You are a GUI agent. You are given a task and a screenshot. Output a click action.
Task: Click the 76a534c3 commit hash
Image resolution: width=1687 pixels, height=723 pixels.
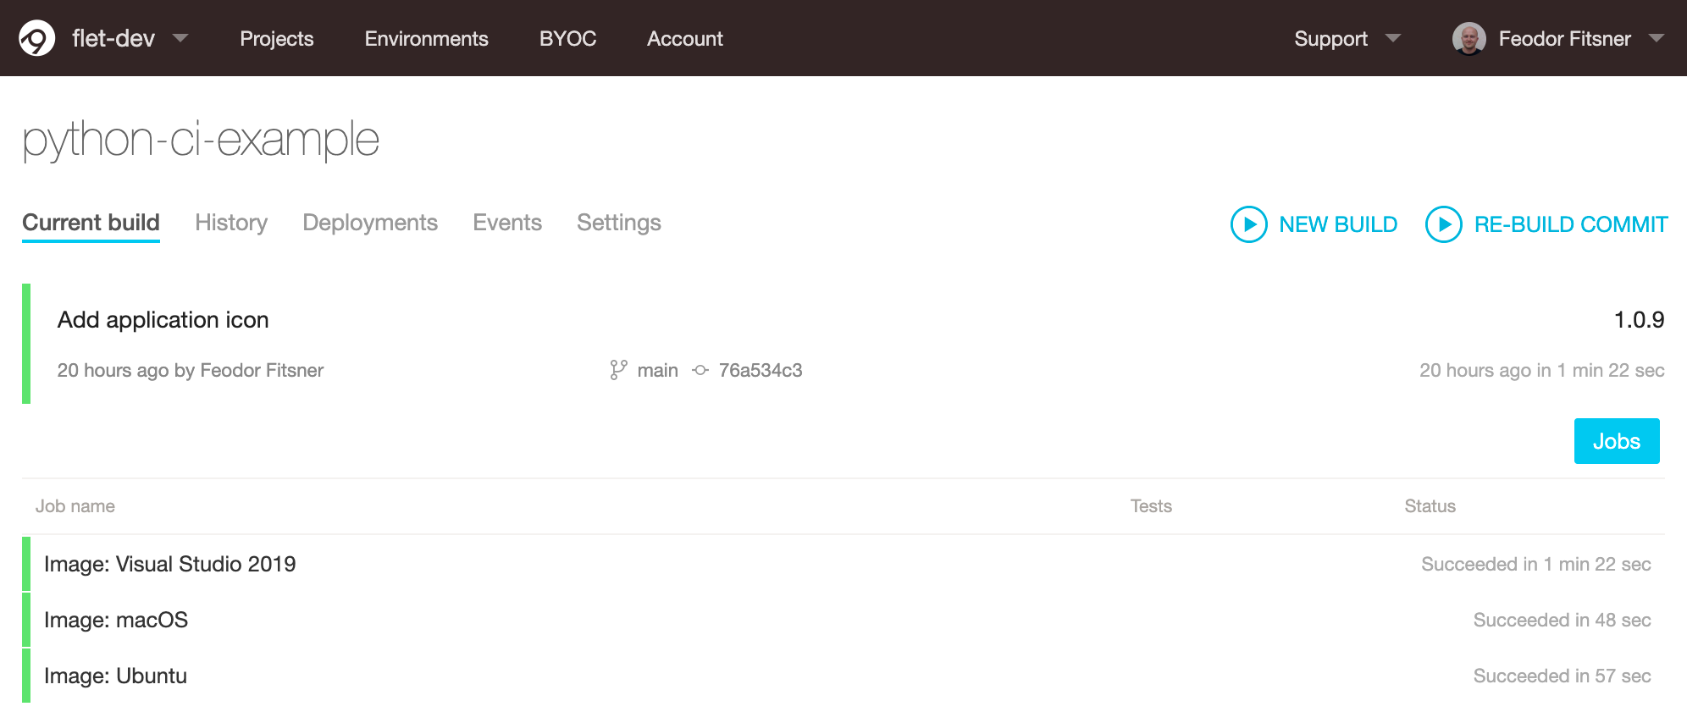coord(761,370)
